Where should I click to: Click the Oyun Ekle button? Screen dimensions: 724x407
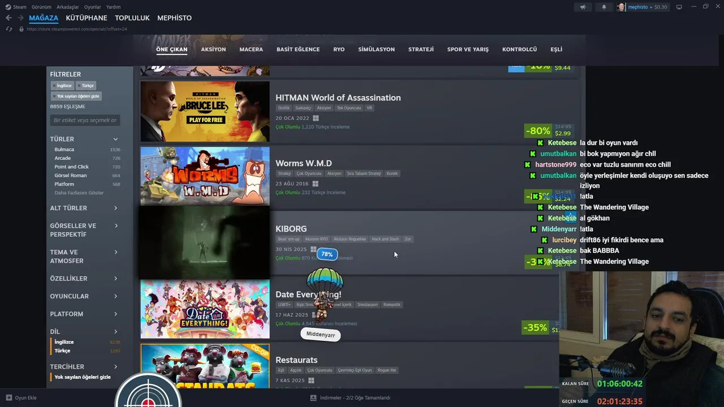(x=21, y=398)
